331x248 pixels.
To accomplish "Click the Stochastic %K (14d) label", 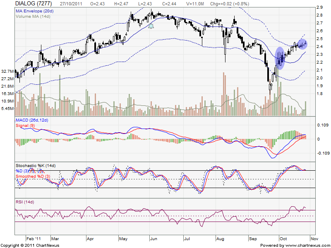I will pyautogui.click(x=36, y=166).
